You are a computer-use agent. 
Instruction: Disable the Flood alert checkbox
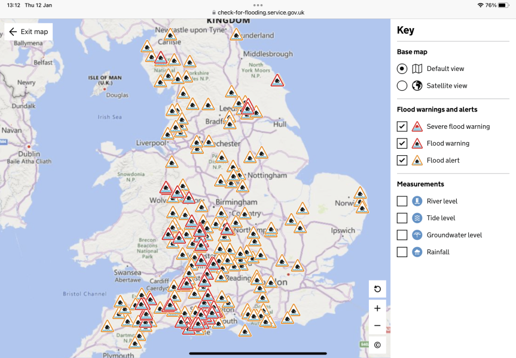(x=402, y=161)
